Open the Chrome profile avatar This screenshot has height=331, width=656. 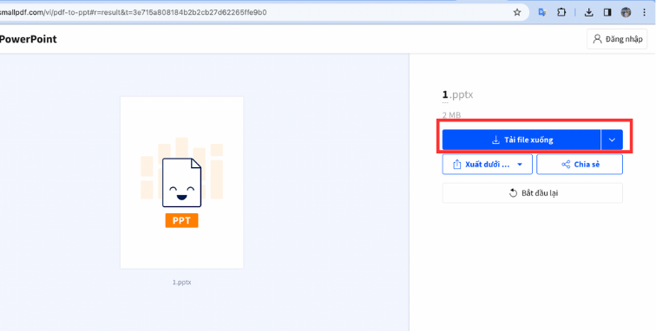click(x=626, y=12)
